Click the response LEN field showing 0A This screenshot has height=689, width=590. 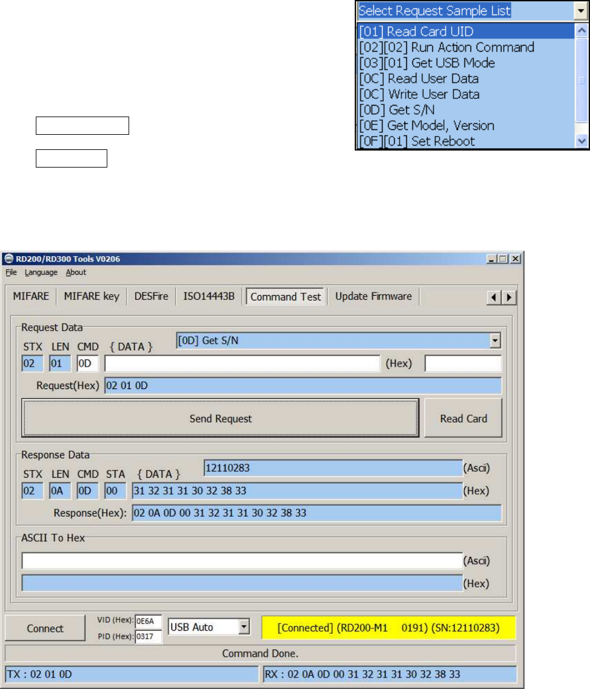pyautogui.click(x=59, y=491)
